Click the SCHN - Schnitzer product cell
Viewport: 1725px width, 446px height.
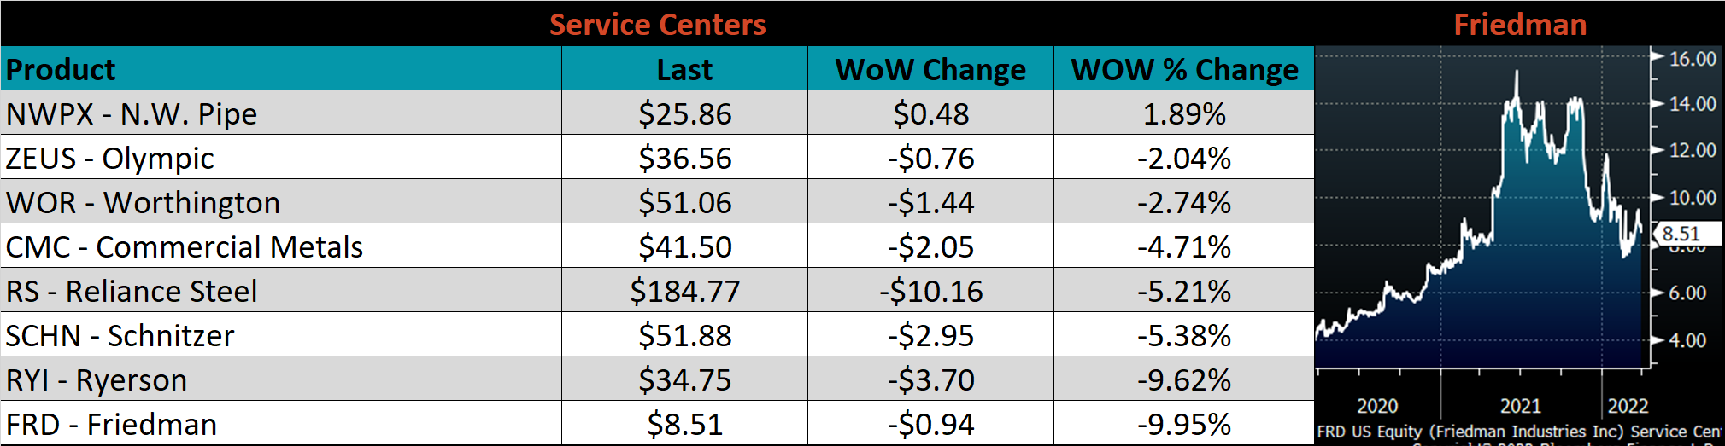pyautogui.click(x=120, y=335)
